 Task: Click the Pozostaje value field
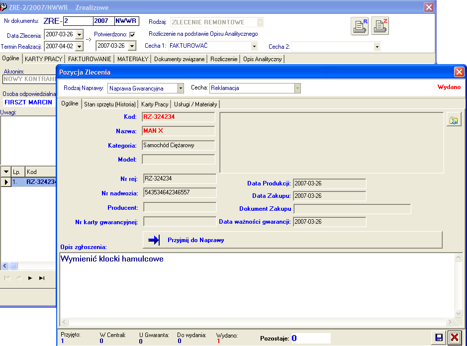pyautogui.click(x=311, y=338)
